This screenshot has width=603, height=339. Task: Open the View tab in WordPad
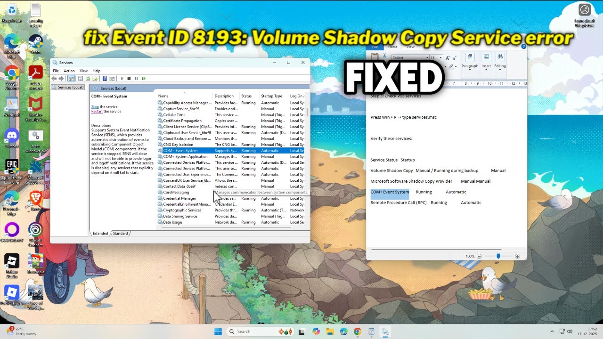coord(411,47)
